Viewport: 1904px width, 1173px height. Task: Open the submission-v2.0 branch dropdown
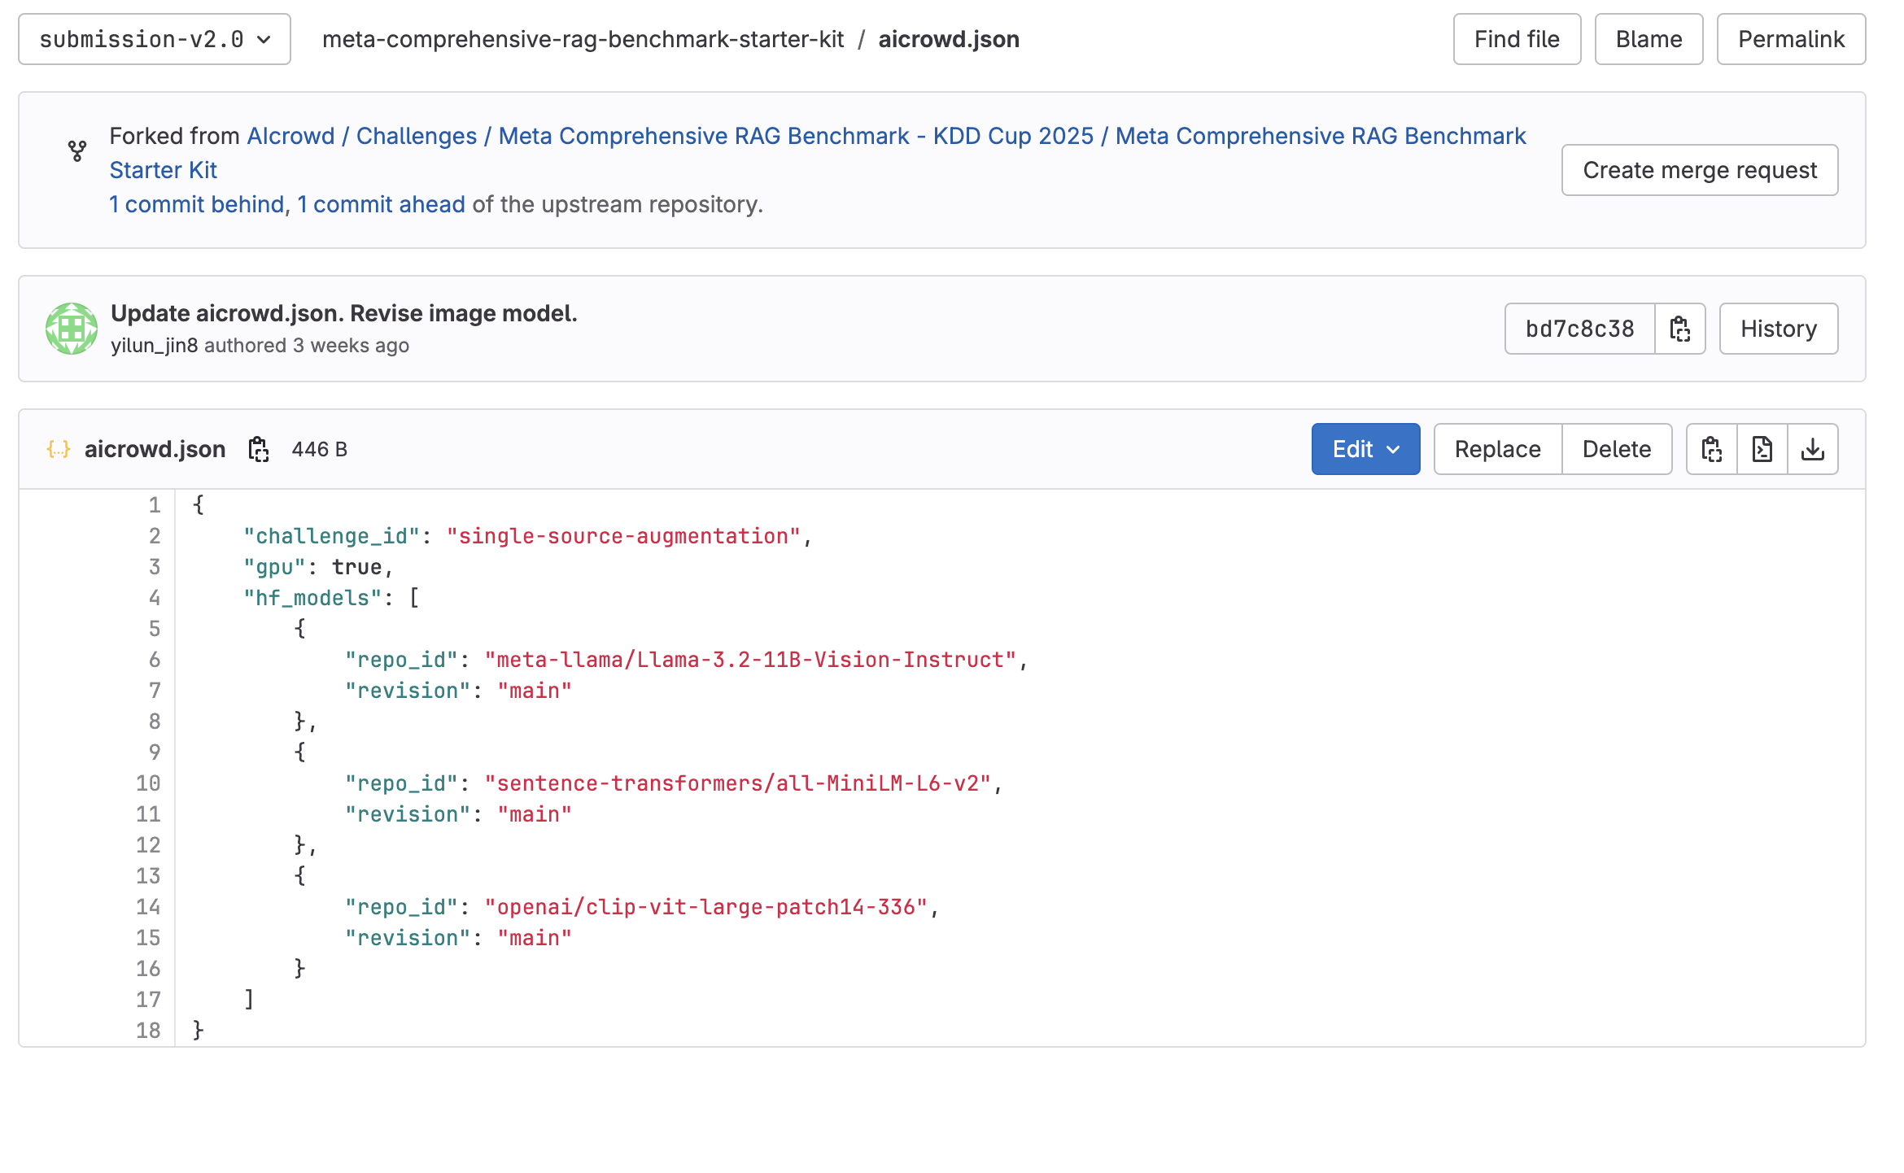155,39
